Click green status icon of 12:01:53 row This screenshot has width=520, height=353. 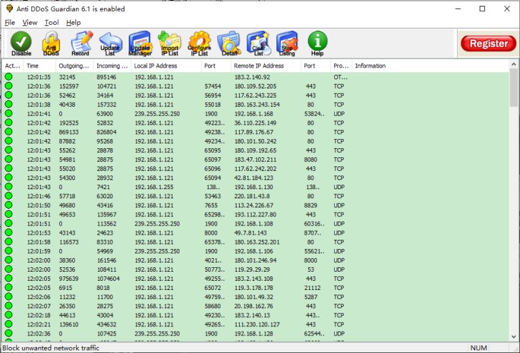8,233
